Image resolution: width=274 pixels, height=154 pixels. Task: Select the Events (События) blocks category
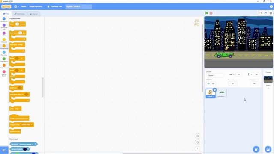click(4, 40)
